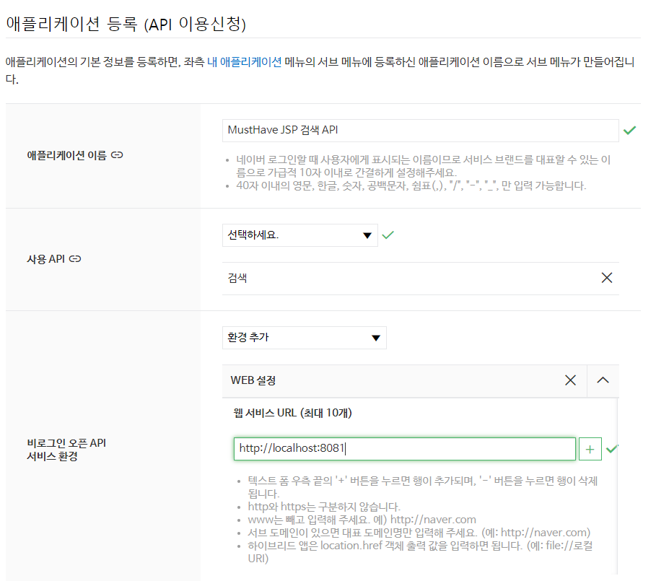Click the green checkmark beside the application name
The height and width of the screenshot is (581, 656).
631,130
